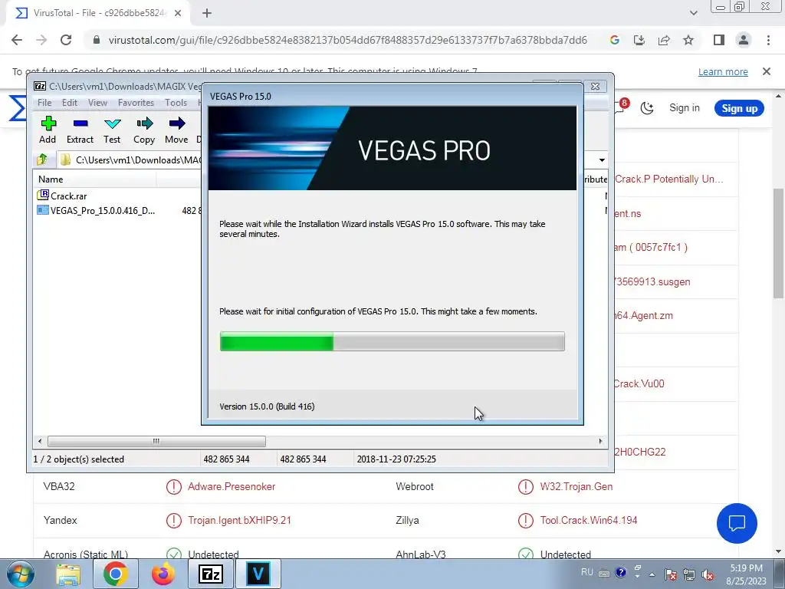Click the Sign up button on VirusTotal

click(x=739, y=108)
